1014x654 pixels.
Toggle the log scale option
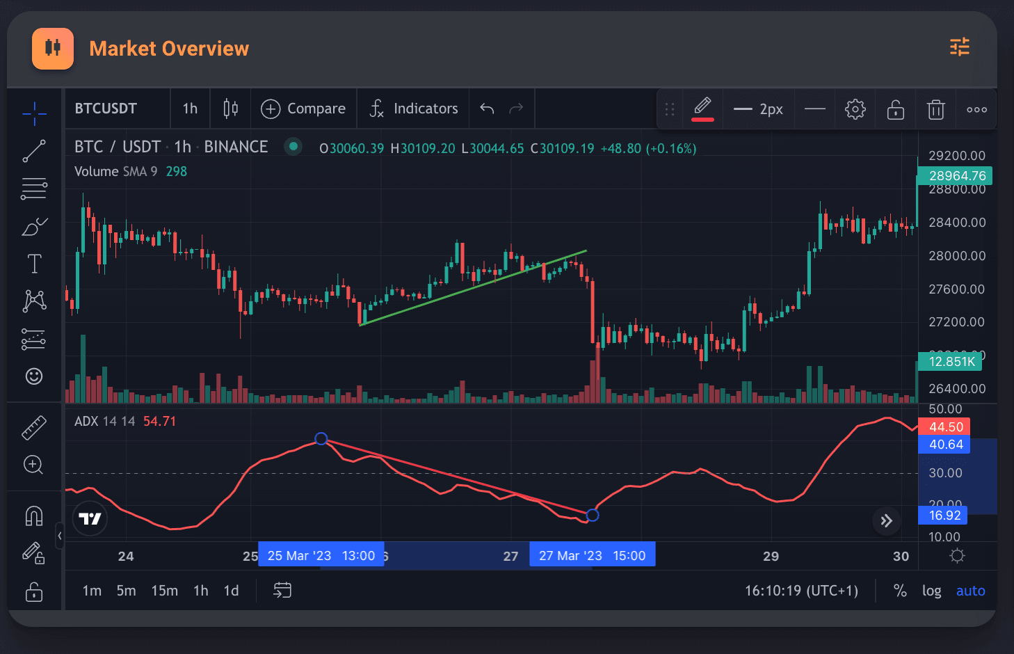click(x=931, y=591)
